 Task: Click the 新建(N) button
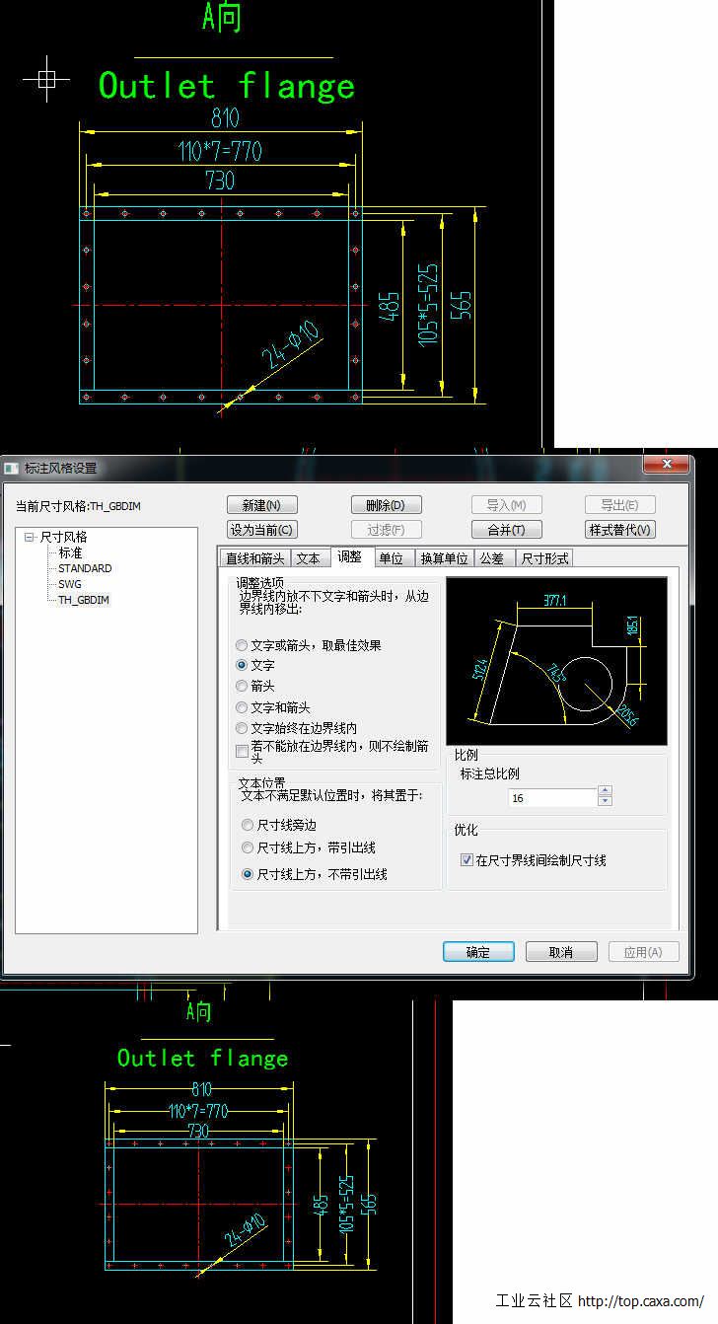pyautogui.click(x=261, y=505)
